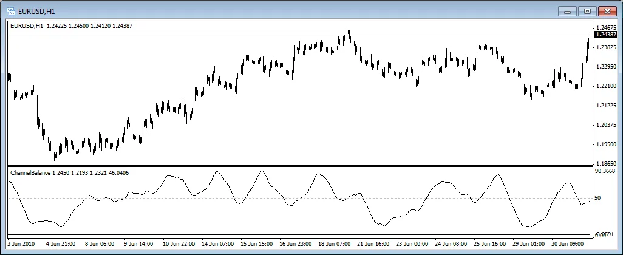Click time axis label 9 Jun 14:00
The width and height of the screenshot is (623, 255).
138,243
